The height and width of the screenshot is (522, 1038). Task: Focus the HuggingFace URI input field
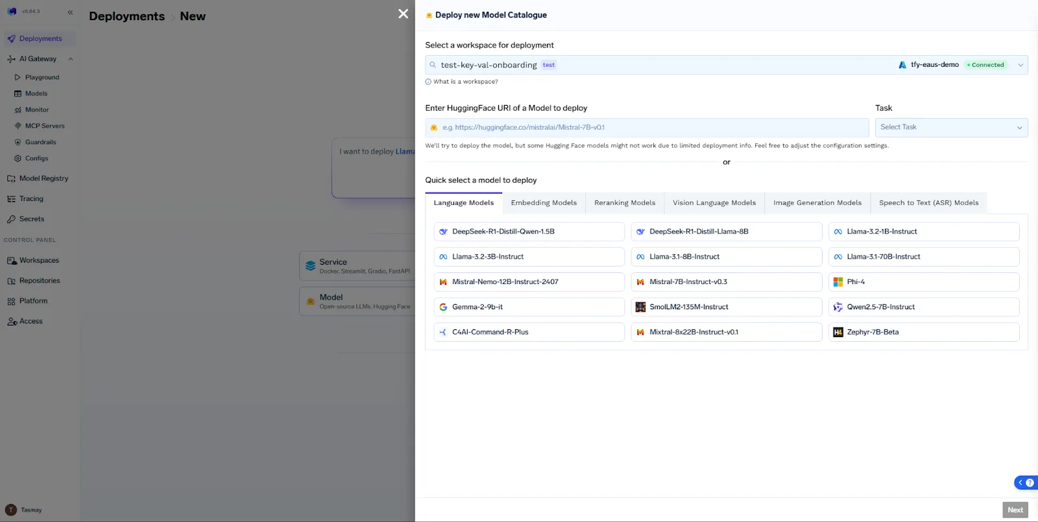[647, 128]
